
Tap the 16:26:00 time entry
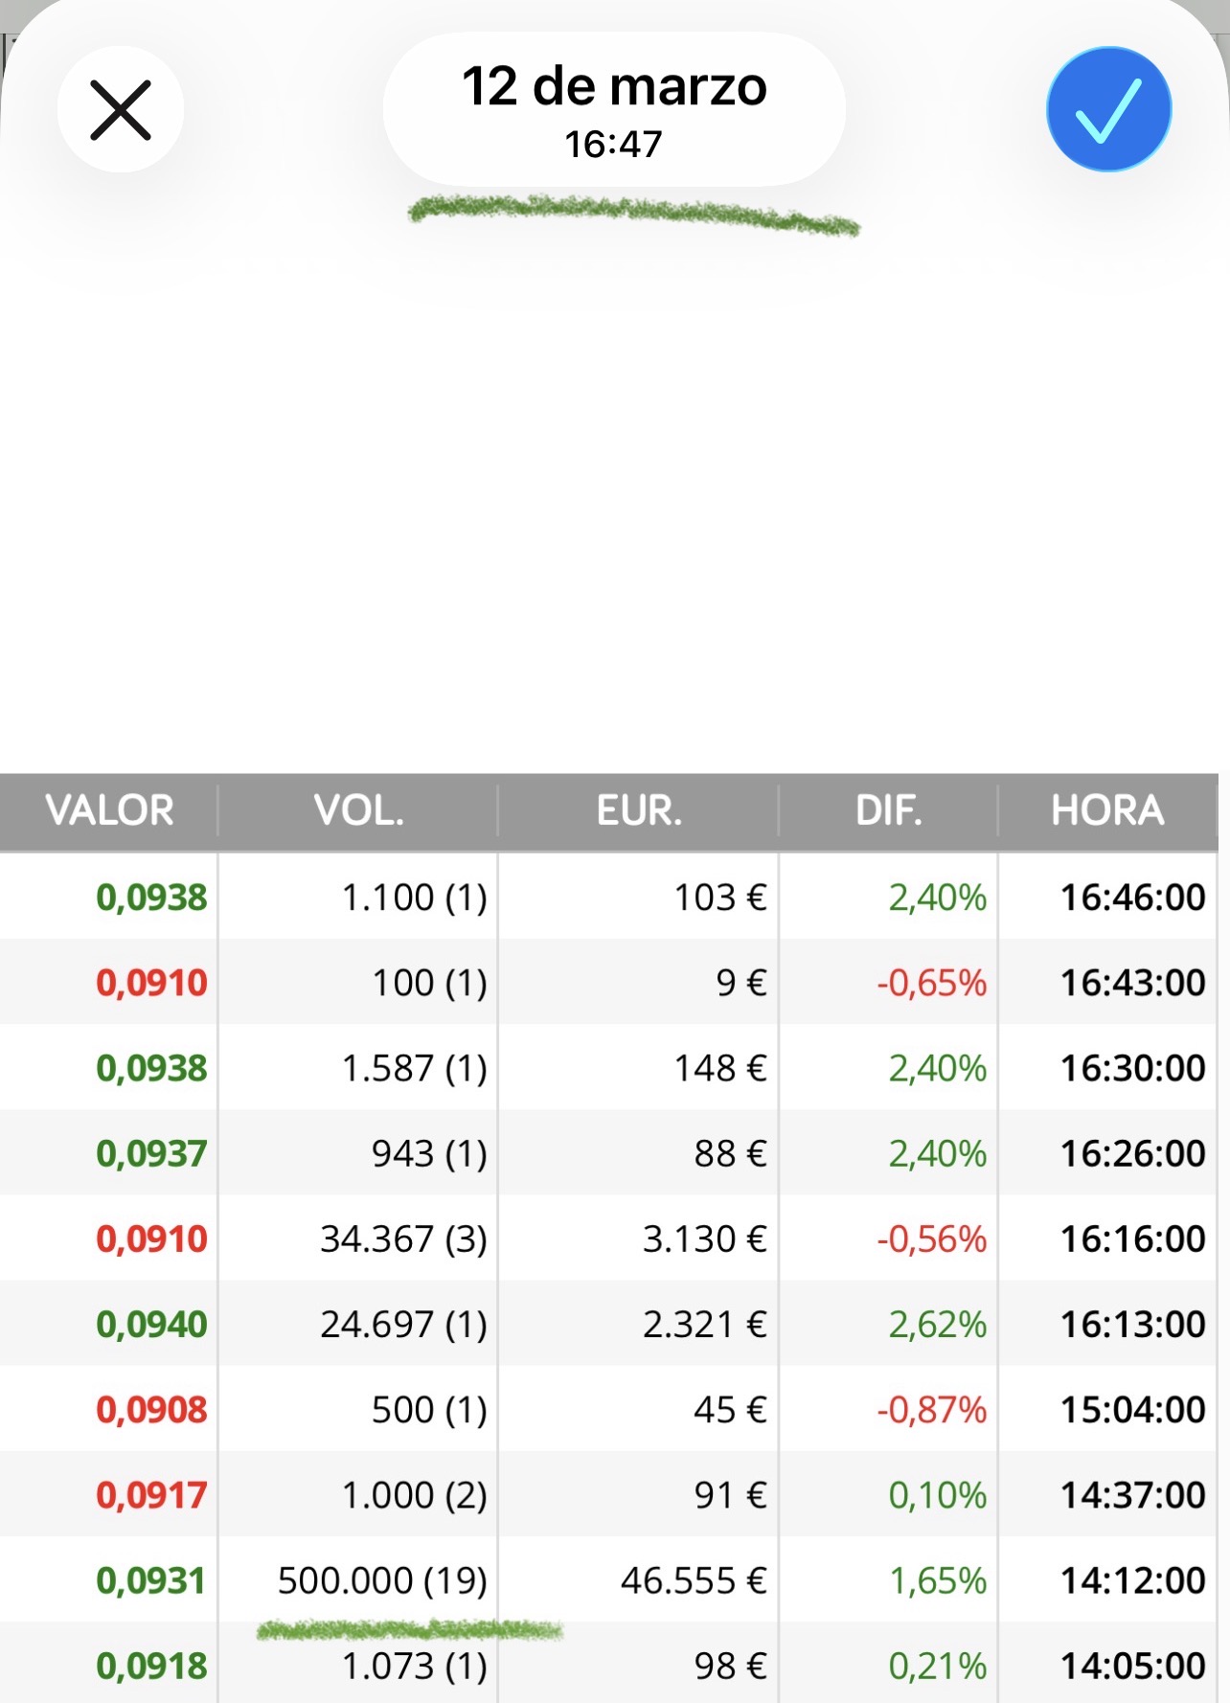pyautogui.click(x=1132, y=1153)
